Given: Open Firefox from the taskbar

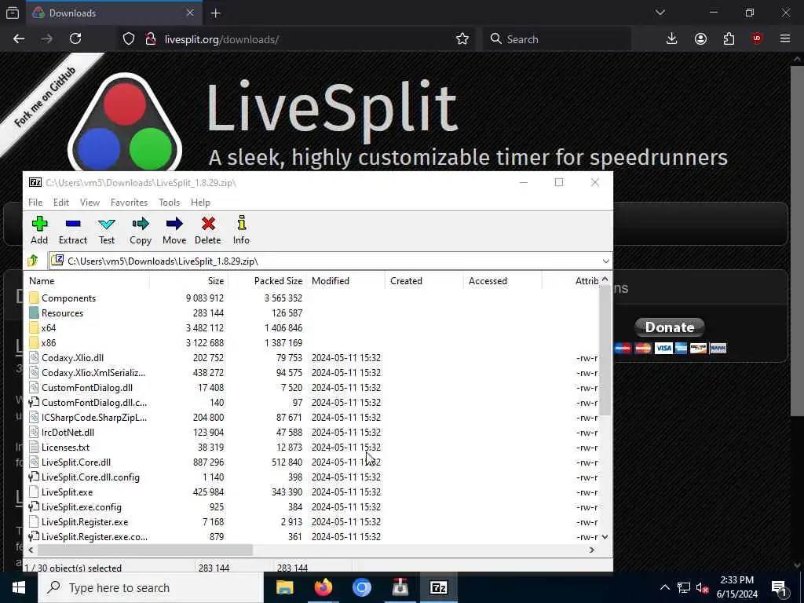Looking at the screenshot, I should [323, 587].
